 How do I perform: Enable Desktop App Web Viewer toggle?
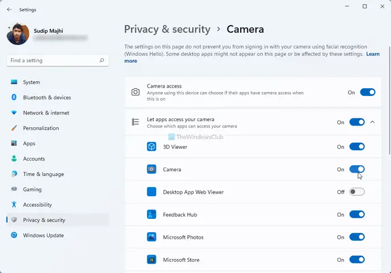point(357,191)
